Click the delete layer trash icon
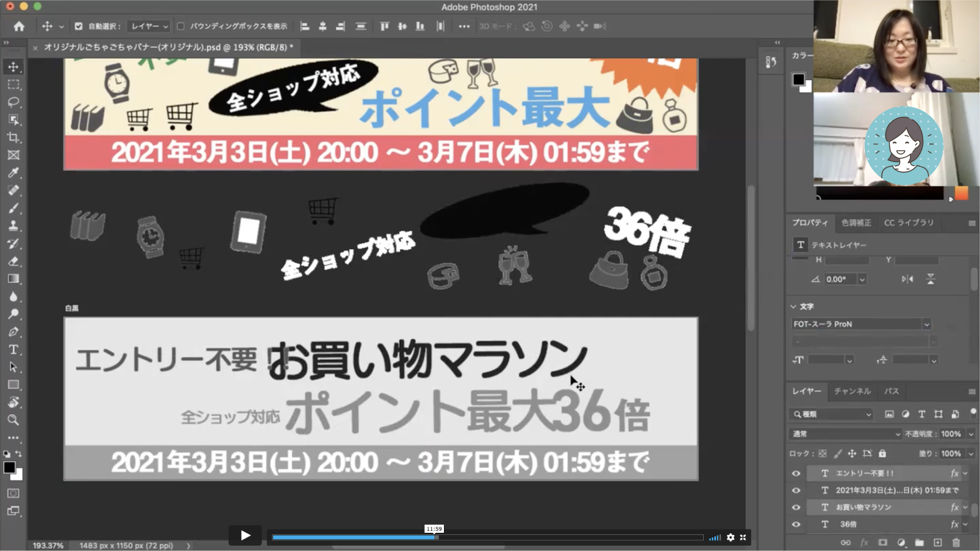Viewport: 980px width, 551px height. click(x=955, y=542)
